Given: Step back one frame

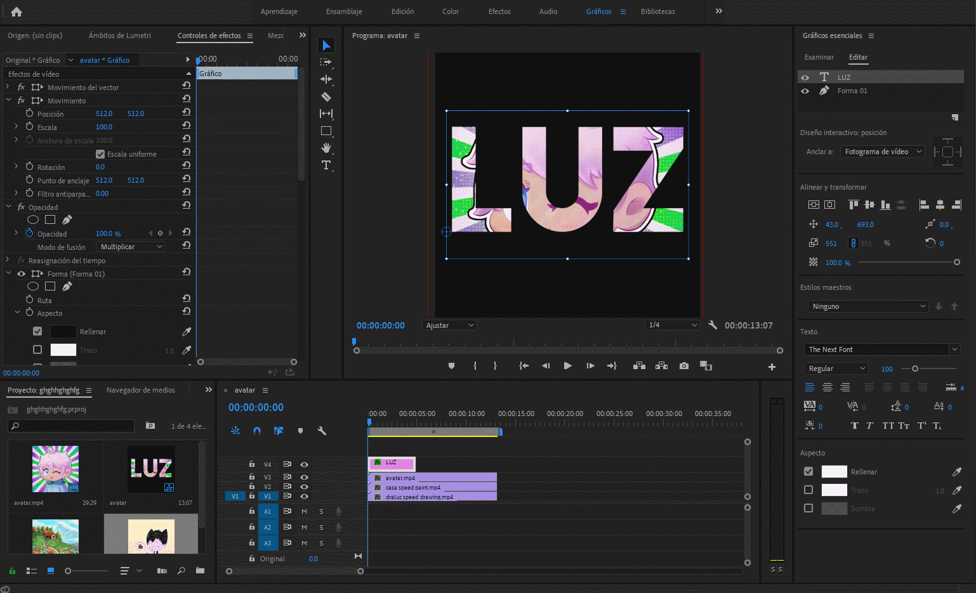Looking at the screenshot, I should 546,366.
